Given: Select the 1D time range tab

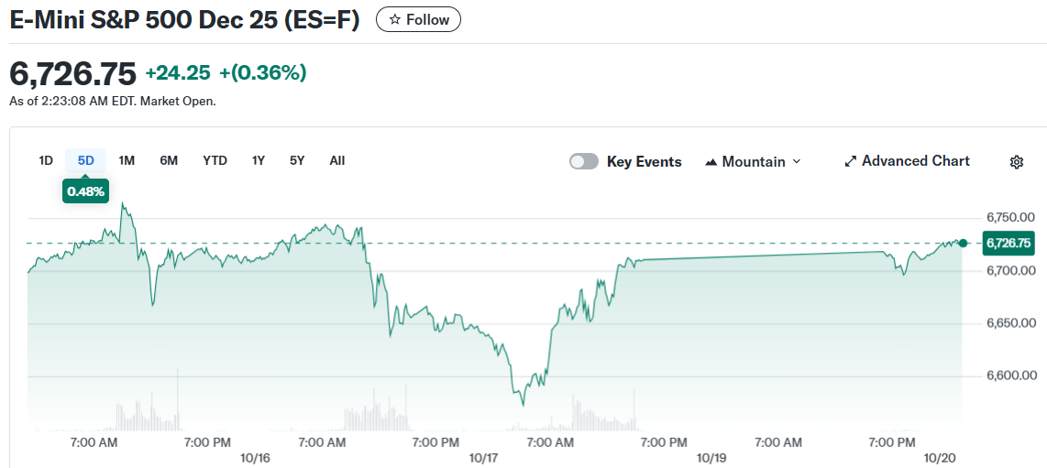Looking at the screenshot, I should tap(46, 160).
